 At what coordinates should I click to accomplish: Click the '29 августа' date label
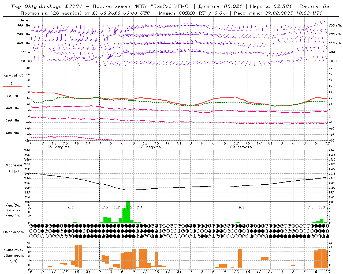tap(241, 147)
